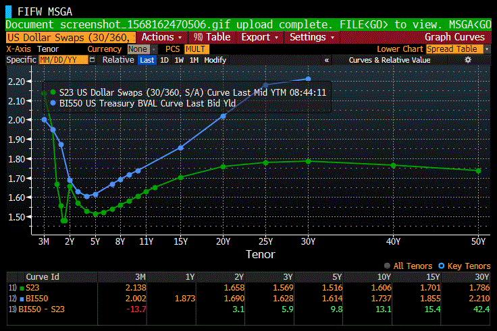497x331 pixels.
Task: Click the blue 30Y Treasury curve point
Action: click(x=308, y=79)
